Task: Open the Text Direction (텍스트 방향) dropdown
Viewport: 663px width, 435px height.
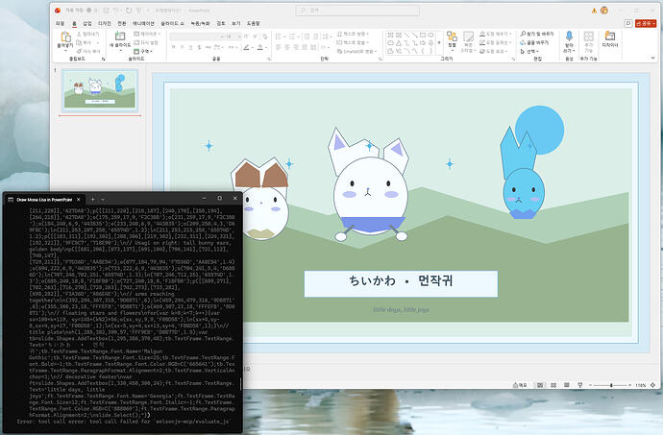Action: pos(353,34)
